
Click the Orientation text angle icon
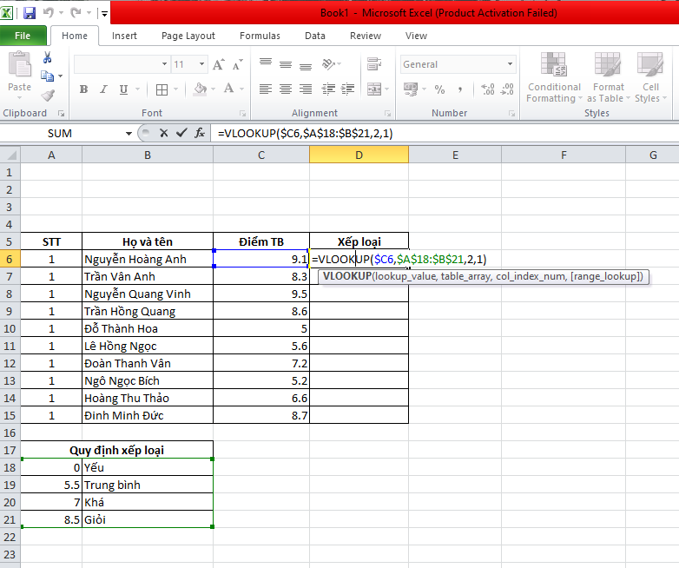(329, 64)
